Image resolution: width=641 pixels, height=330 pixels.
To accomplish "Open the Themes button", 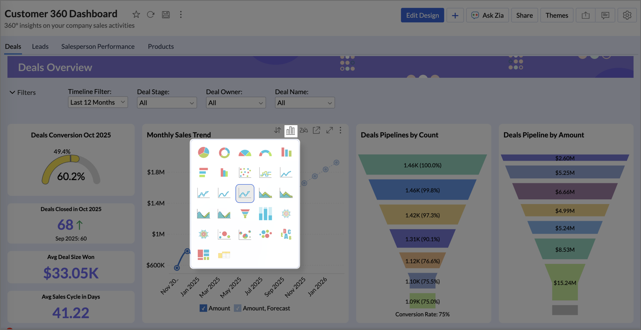I will pos(557,15).
